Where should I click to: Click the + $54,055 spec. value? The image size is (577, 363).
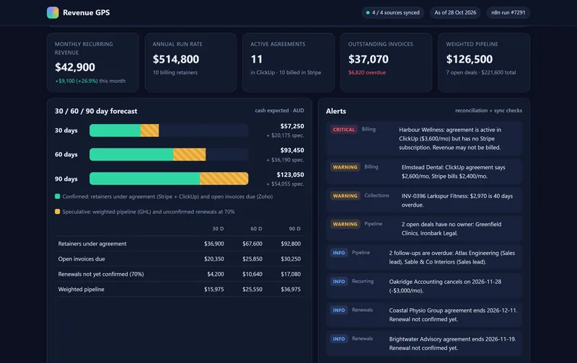(285, 184)
